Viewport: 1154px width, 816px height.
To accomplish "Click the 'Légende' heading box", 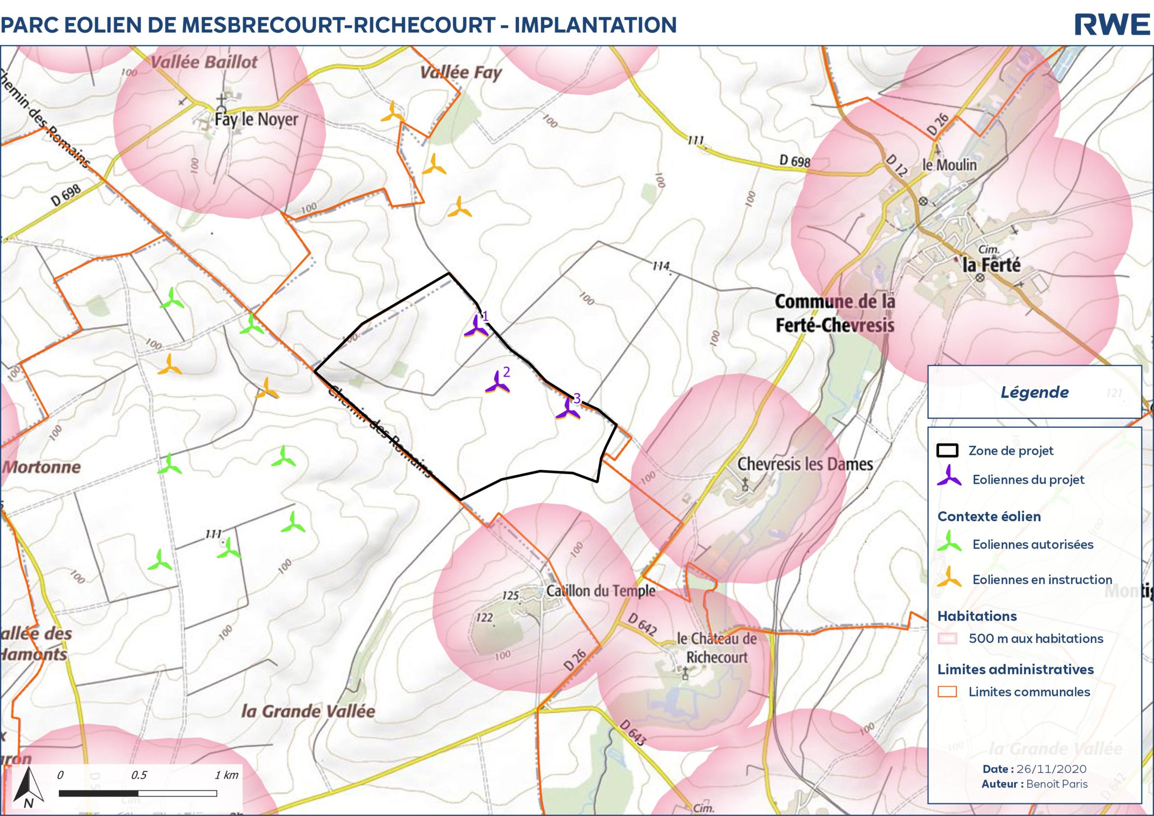I will coord(1035,392).
